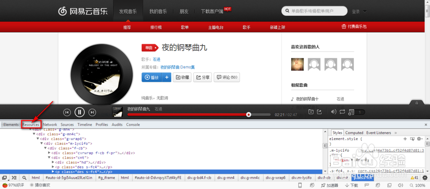Image resolution: width=430 pixels, height=189 pixels.
Task: Toggle element state icon in Styles pane
Action: click(412, 139)
